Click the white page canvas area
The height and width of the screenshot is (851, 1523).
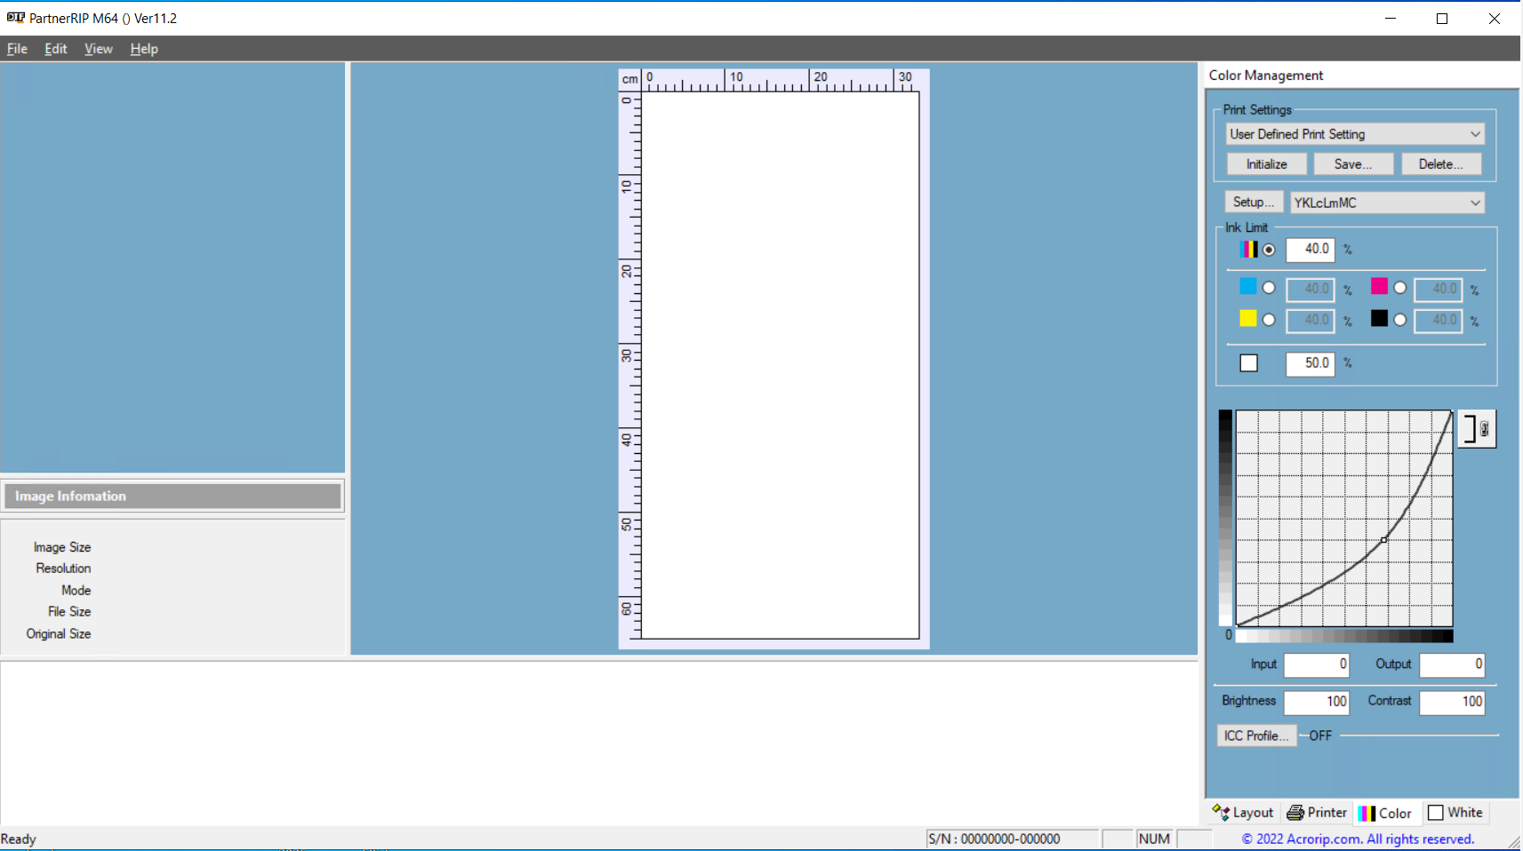pos(780,365)
